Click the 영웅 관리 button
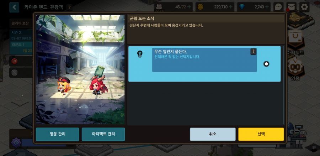 [58, 134]
